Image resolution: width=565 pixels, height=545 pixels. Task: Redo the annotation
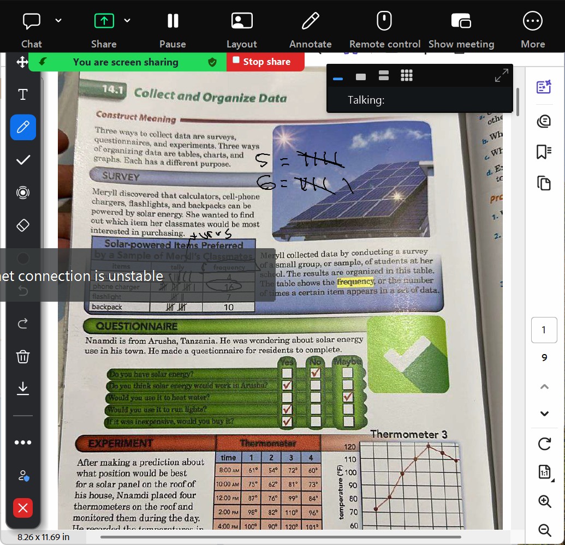23,324
